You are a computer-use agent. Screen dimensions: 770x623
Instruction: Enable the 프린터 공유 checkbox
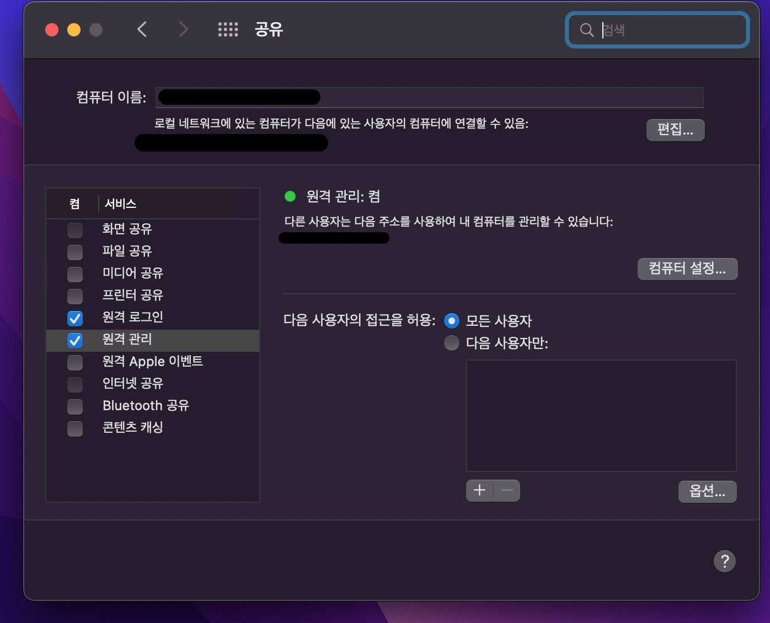75,296
